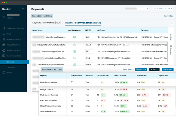Click the Product Analytics table icon

click(4, 45)
